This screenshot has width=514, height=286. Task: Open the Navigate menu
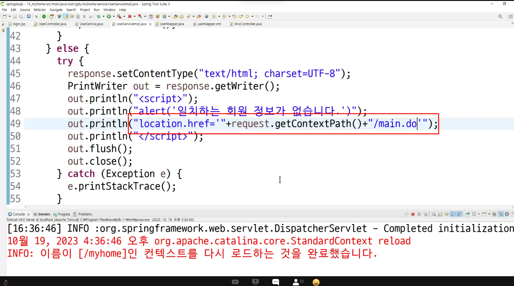click(56, 10)
